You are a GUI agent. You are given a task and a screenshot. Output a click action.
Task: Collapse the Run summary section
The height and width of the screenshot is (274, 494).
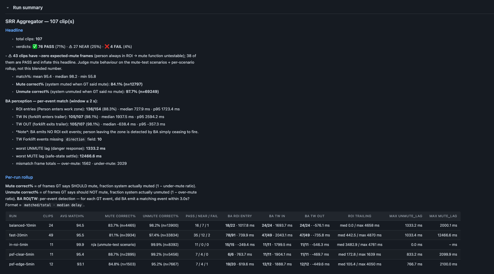(8, 8)
